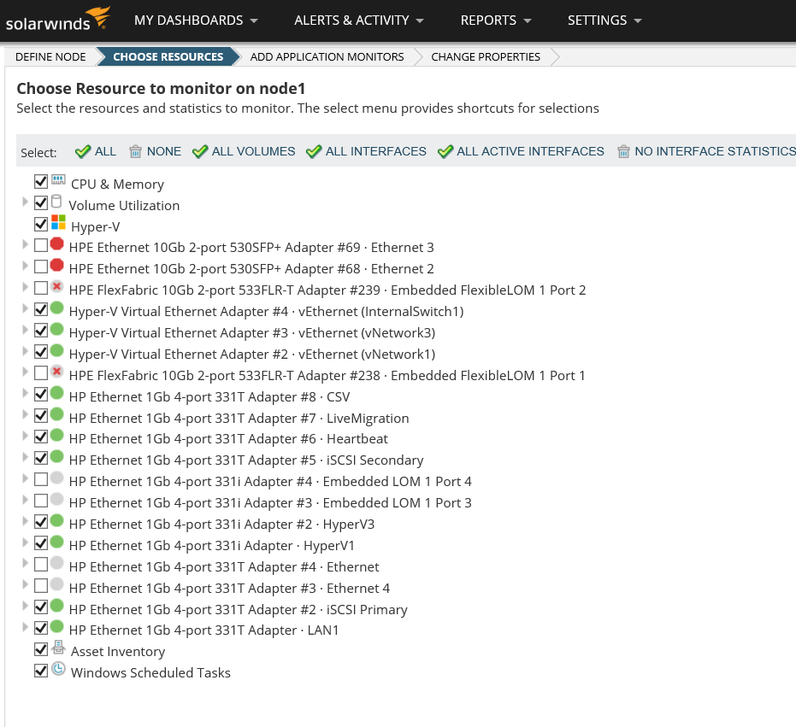Screen dimensions: 796x727
Task: Click green status icon for vEthernet (vNetwork3)
Action: point(56,329)
